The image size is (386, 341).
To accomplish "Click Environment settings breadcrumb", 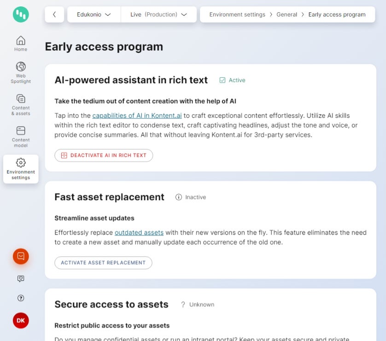I will (237, 15).
